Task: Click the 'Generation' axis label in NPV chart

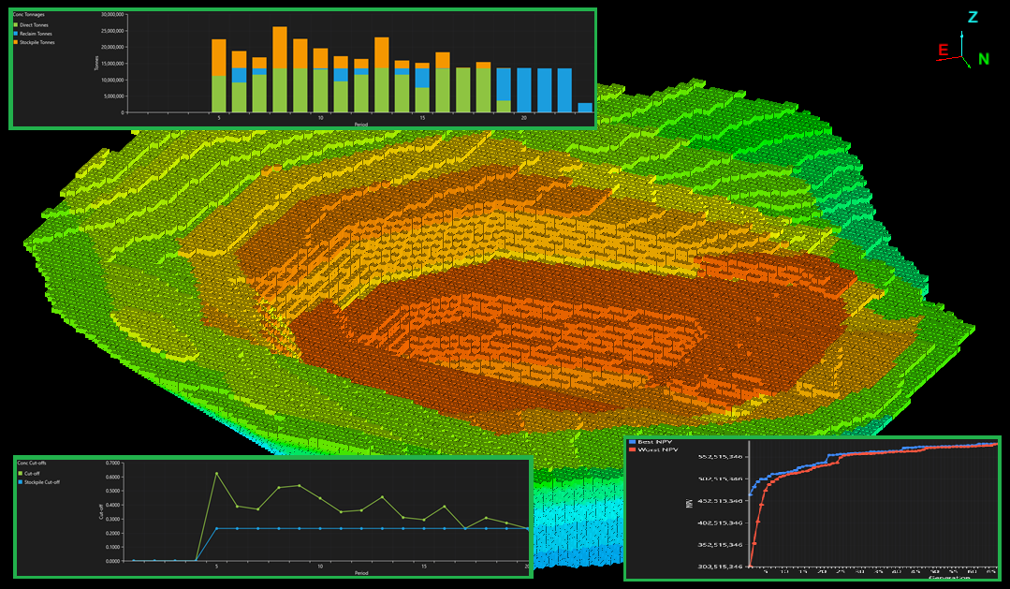Action: tap(949, 578)
